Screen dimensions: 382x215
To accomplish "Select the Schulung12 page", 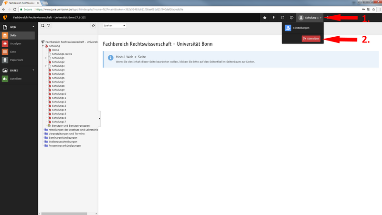I will point(59,102).
